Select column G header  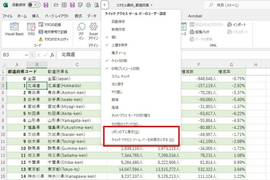[x=231, y=65]
